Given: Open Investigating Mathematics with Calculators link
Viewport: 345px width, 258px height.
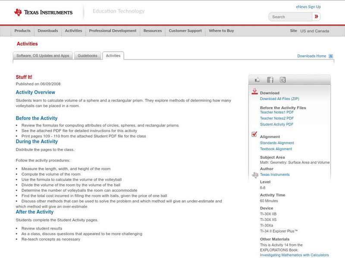Looking at the screenshot, I should point(295,255).
